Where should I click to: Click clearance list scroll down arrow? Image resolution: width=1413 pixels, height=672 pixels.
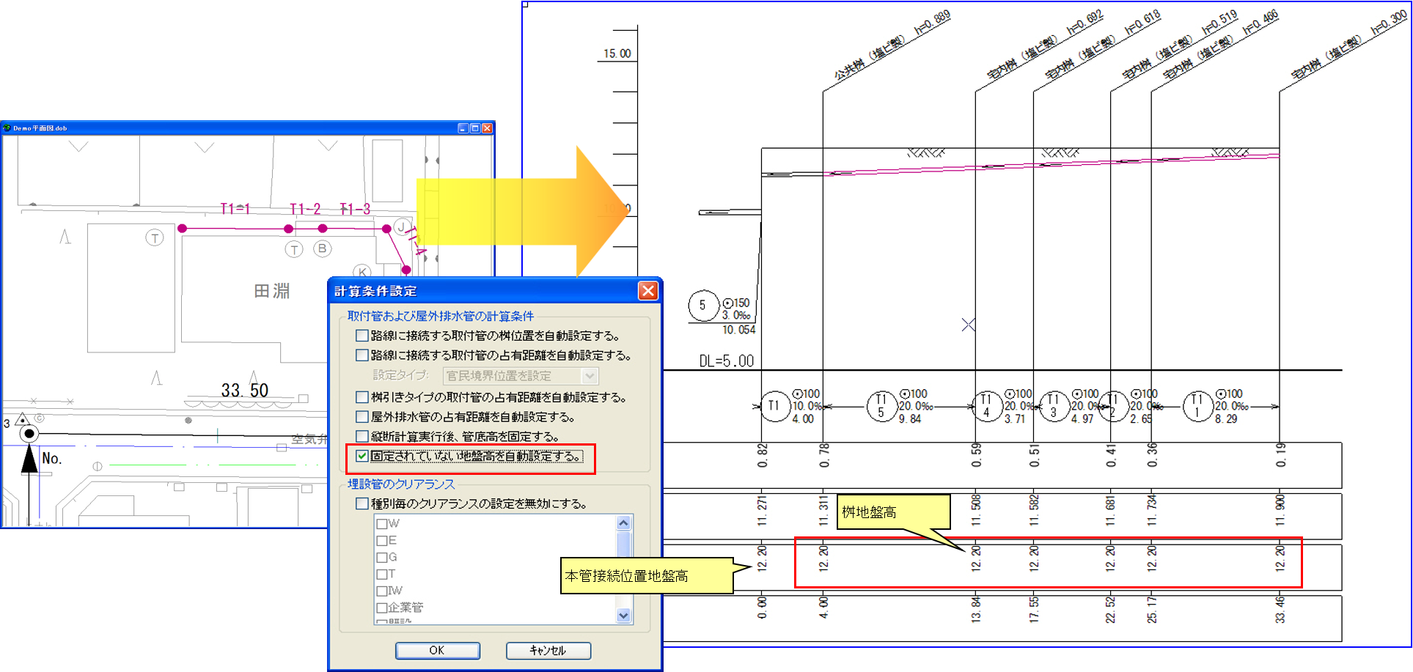[x=623, y=616]
